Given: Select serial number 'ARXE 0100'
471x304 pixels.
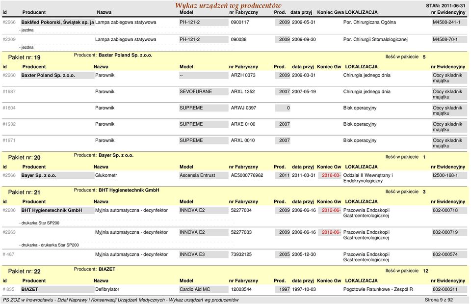Looking at the screenshot, I should point(243,124).
